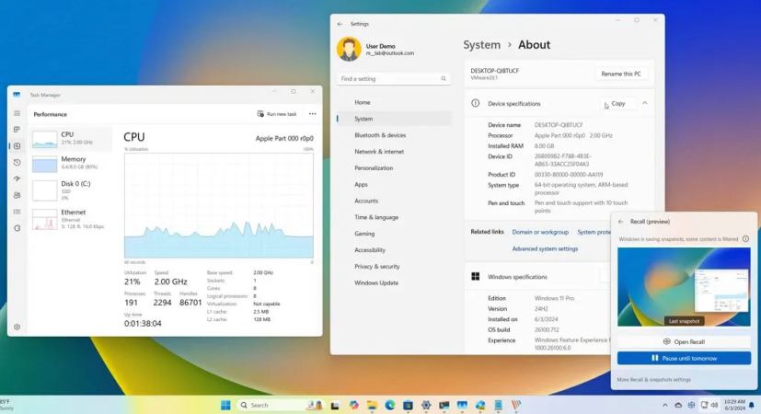Click Rename this PC button
The height and width of the screenshot is (414, 761).
pyautogui.click(x=621, y=74)
